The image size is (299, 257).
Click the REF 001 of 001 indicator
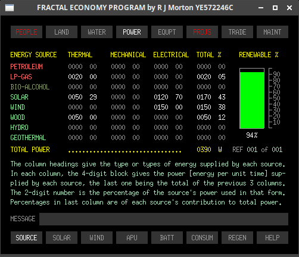257,150
